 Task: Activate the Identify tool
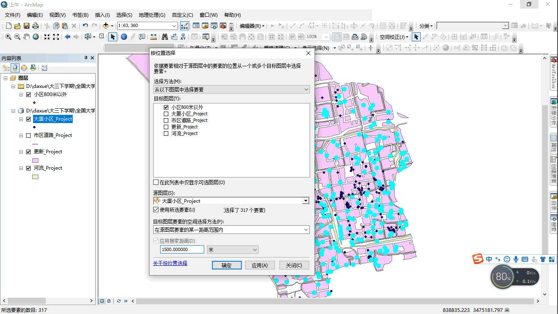[124, 37]
